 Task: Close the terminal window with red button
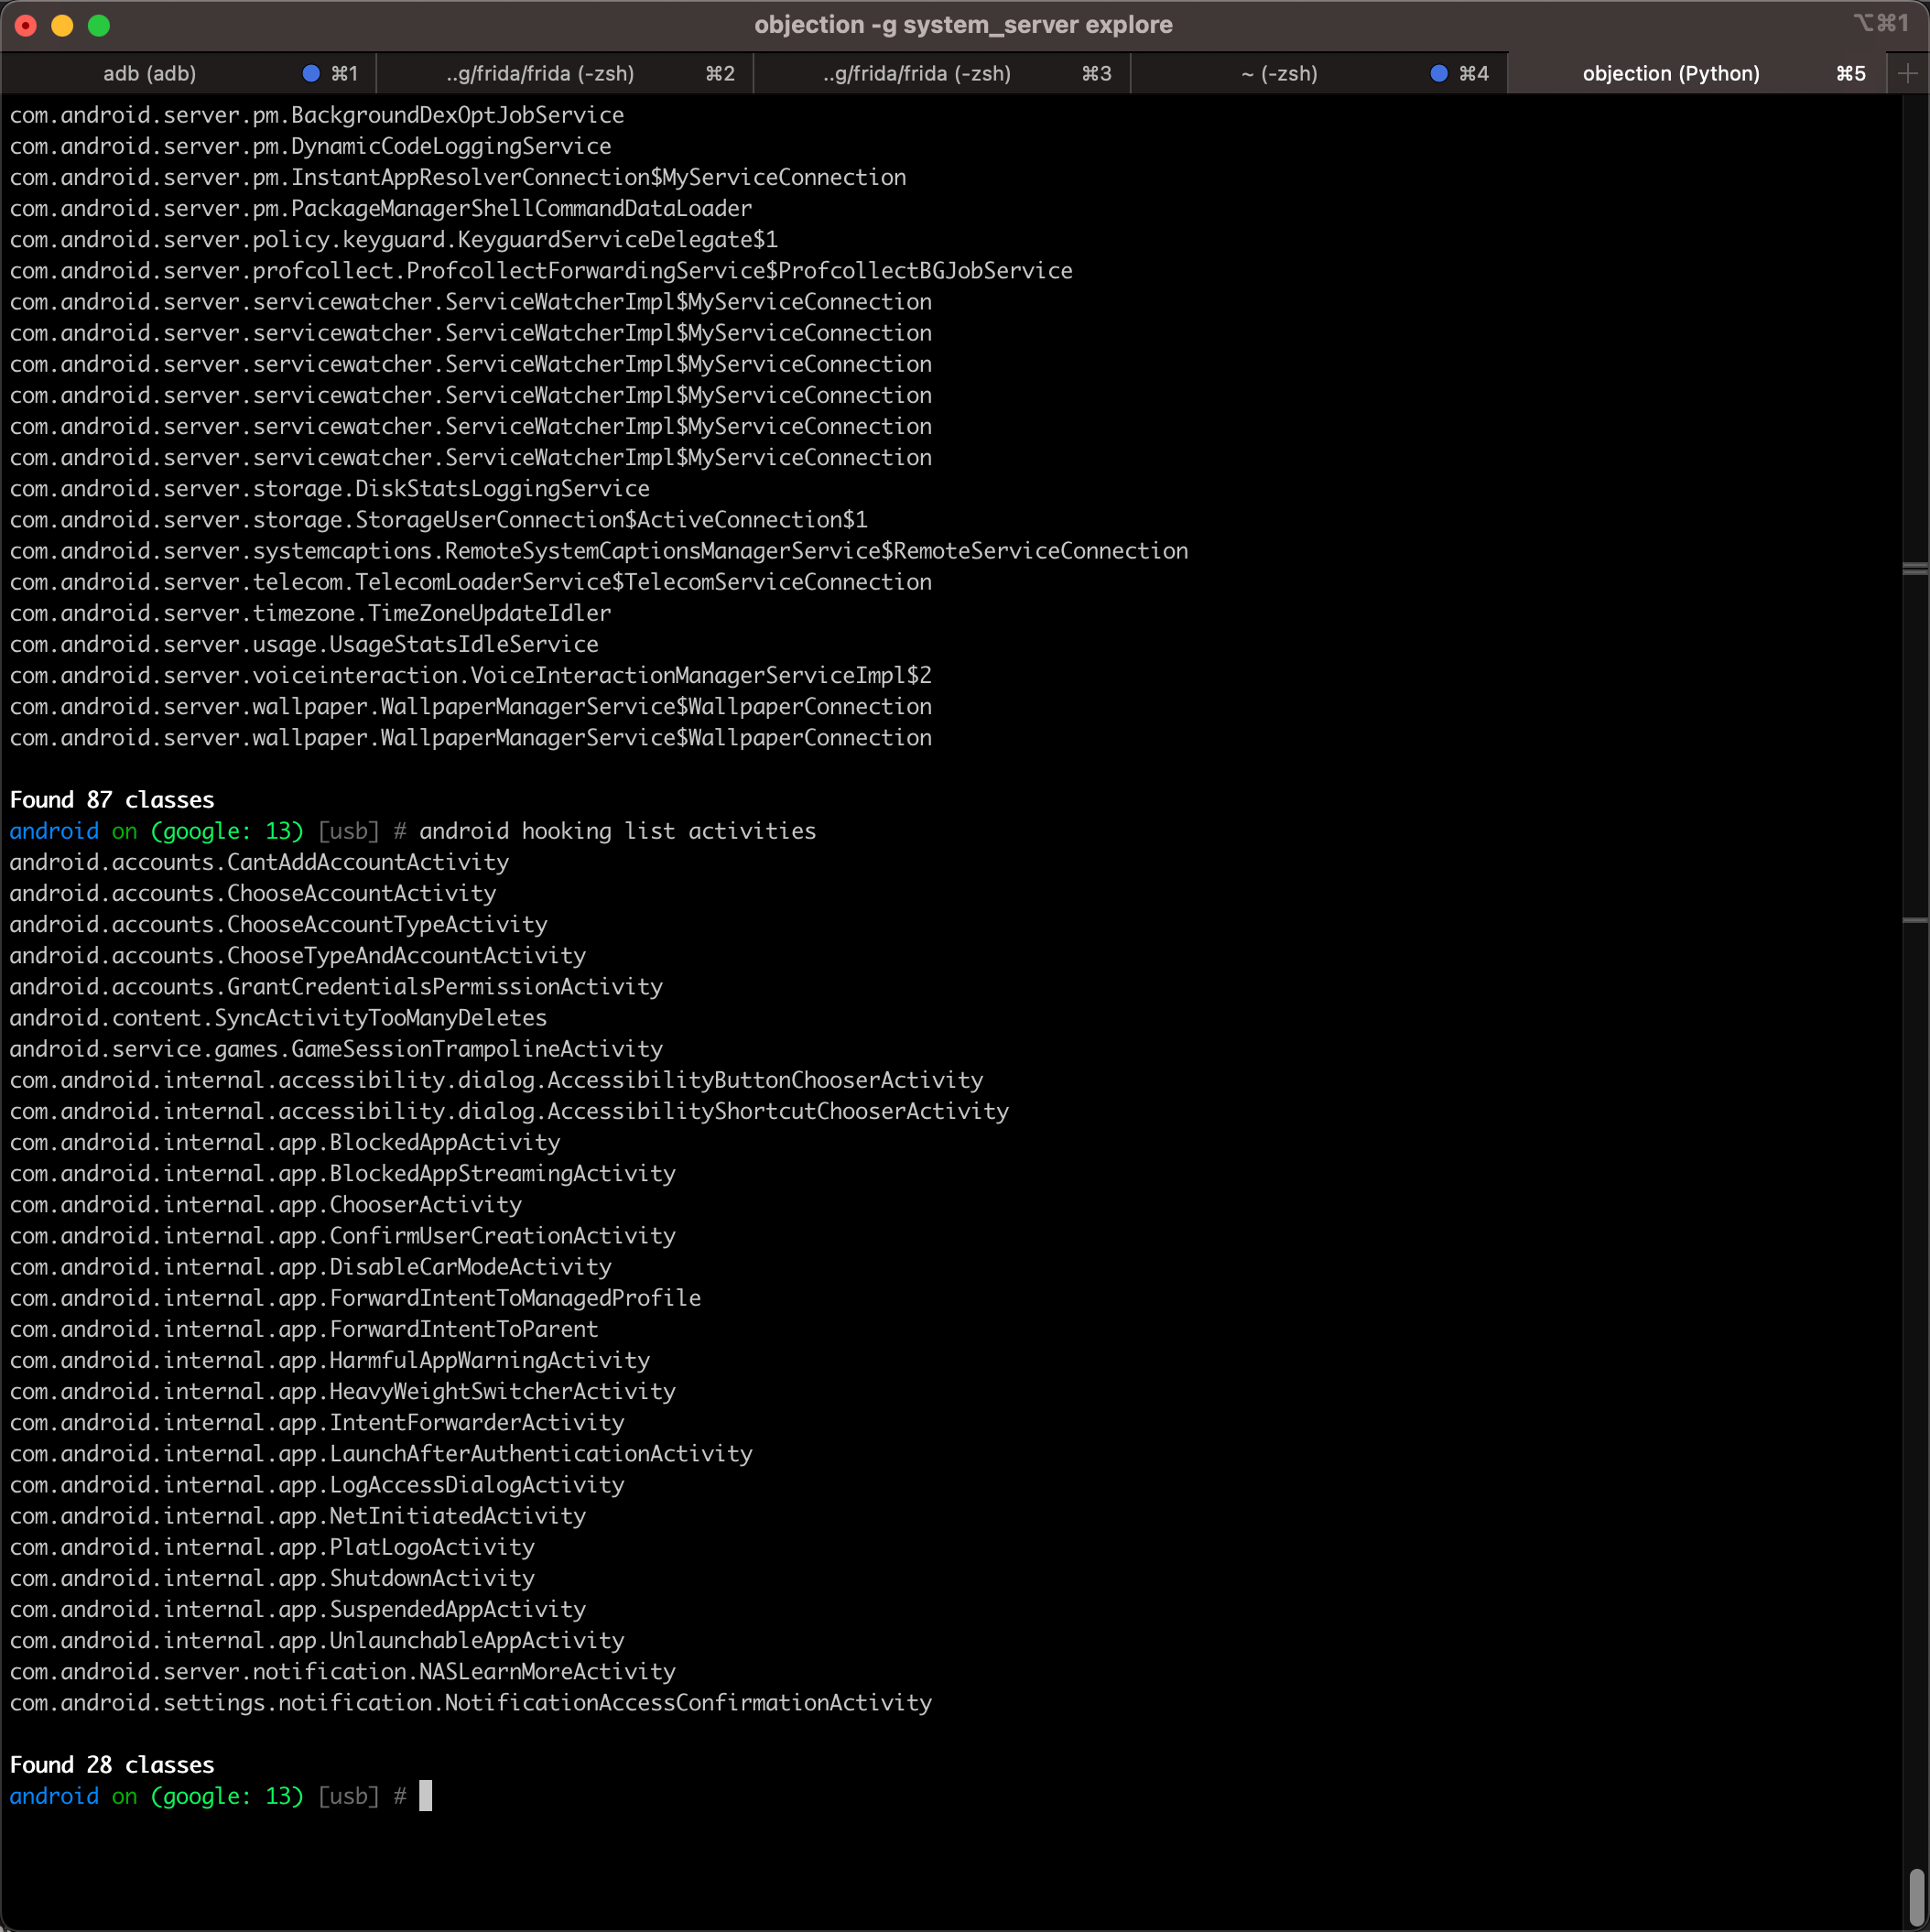point(26,25)
